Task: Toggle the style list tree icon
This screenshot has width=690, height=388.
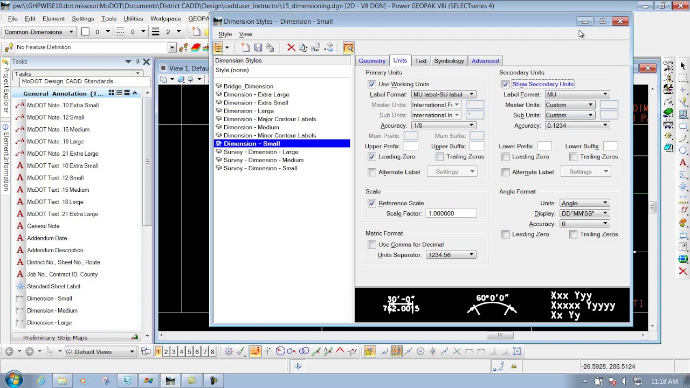Action: pyautogui.click(x=218, y=47)
